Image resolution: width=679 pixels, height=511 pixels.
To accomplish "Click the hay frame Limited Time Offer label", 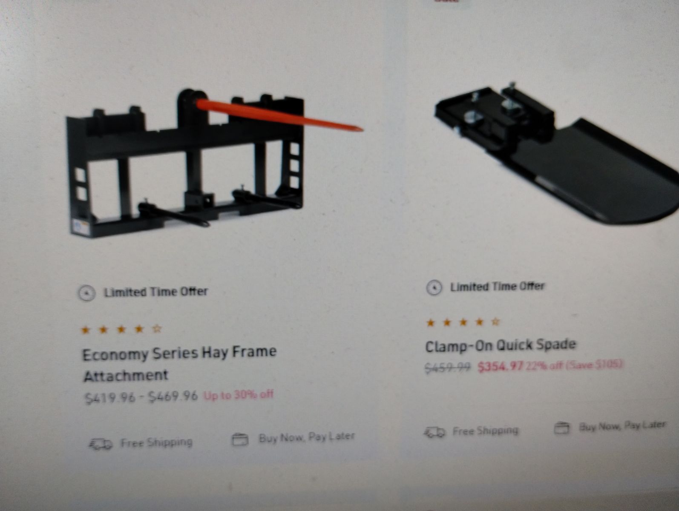I will click(x=156, y=292).
